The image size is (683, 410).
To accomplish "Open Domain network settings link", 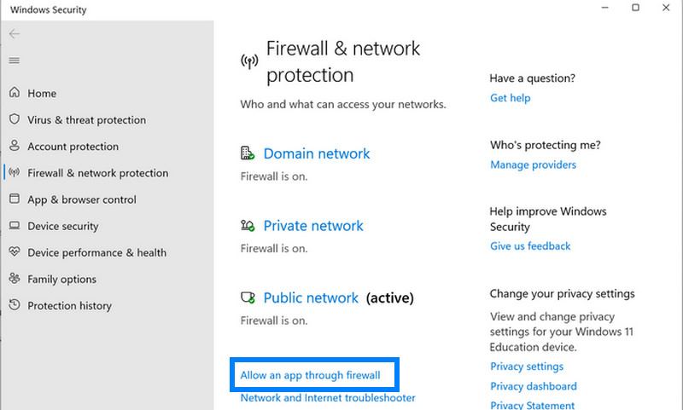I will pos(317,154).
